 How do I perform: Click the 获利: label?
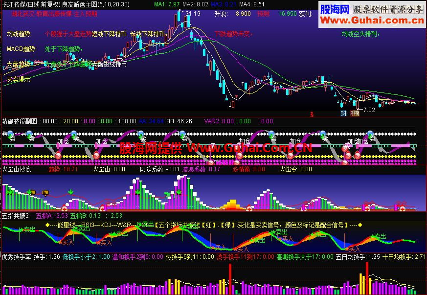click(306, 14)
